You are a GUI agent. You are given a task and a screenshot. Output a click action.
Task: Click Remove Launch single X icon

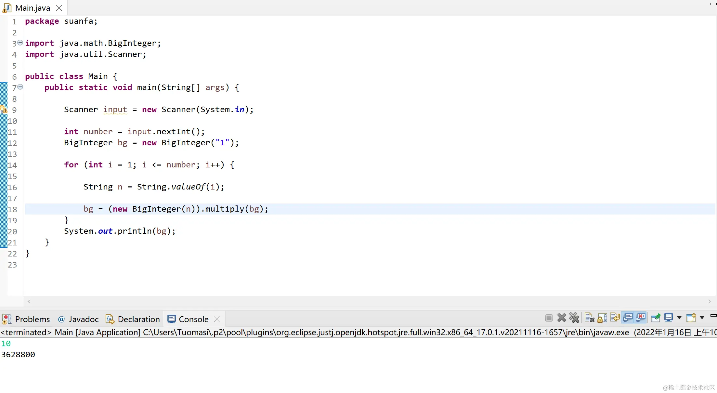tap(561, 318)
